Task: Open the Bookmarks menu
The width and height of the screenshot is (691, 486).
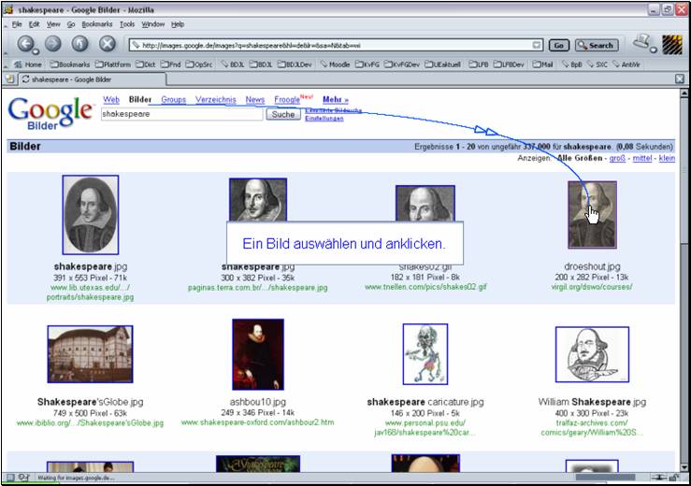Action: point(96,23)
